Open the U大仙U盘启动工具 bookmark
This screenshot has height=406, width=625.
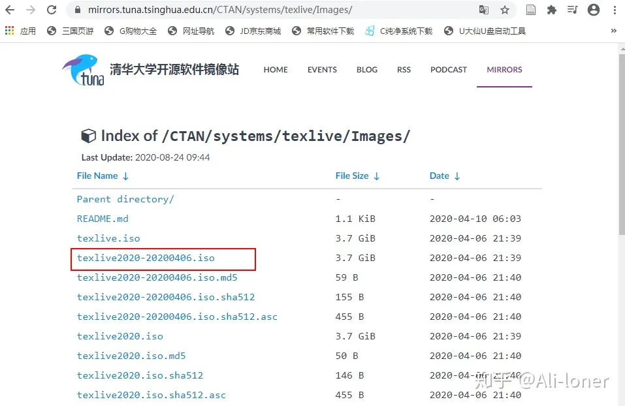(485, 31)
